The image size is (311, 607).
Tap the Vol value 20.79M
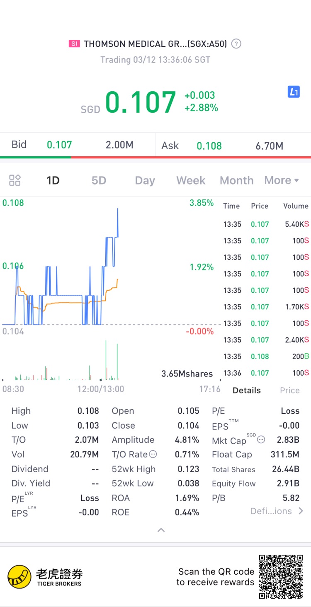[x=85, y=454]
